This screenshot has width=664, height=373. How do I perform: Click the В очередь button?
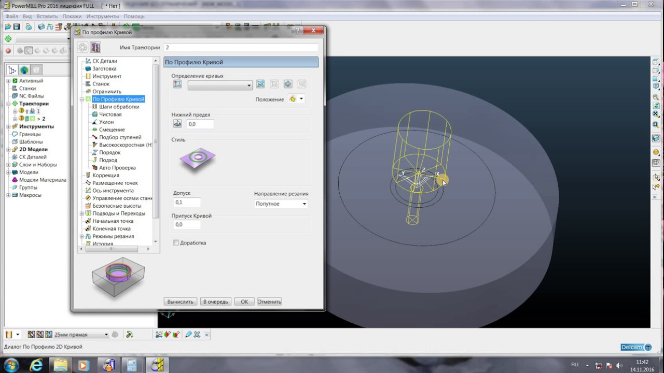pos(215,302)
